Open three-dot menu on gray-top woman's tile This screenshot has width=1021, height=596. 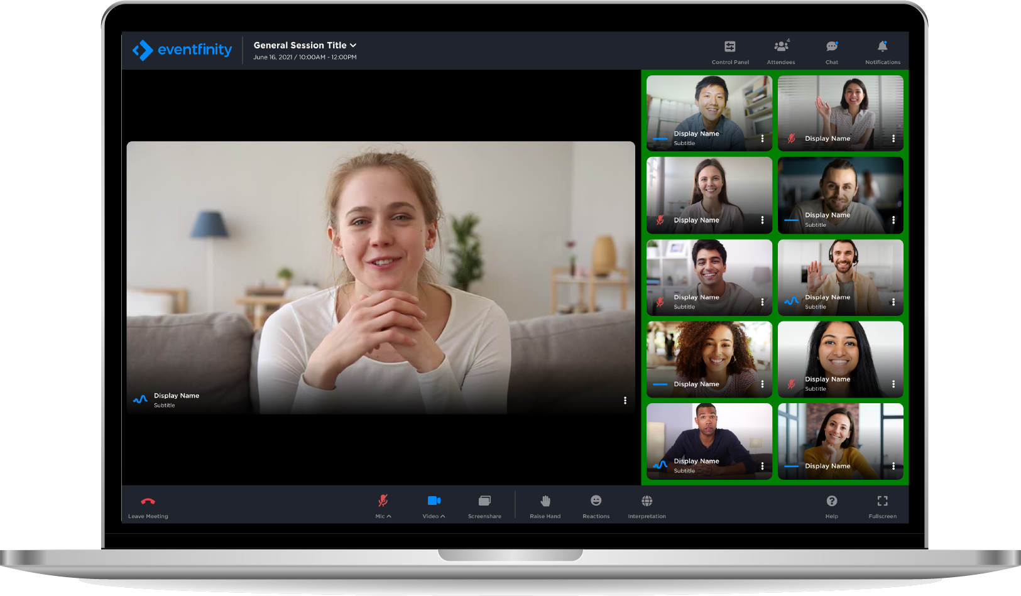click(762, 220)
